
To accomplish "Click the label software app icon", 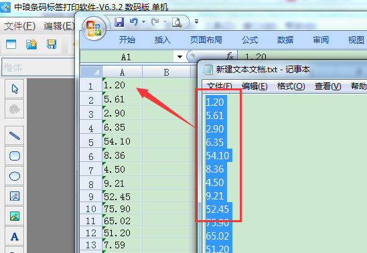I will (x=5, y=7).
